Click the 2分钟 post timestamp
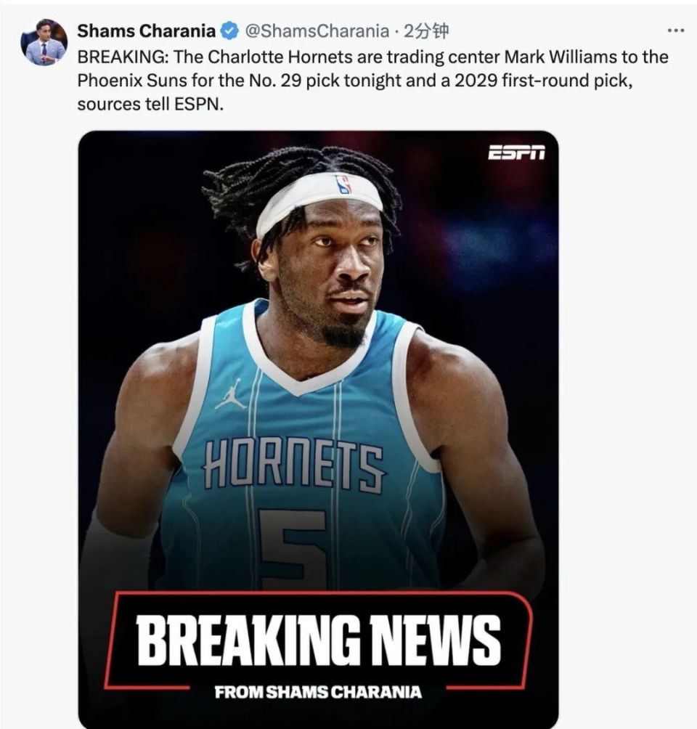Image resolution: width=697 pixels, height=729 pixels. point(425,31)
